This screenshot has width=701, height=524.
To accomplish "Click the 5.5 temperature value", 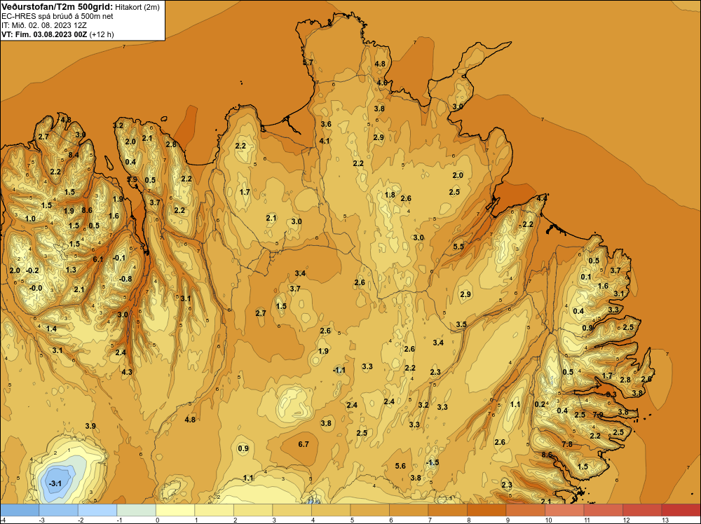I will coord(458,247).
